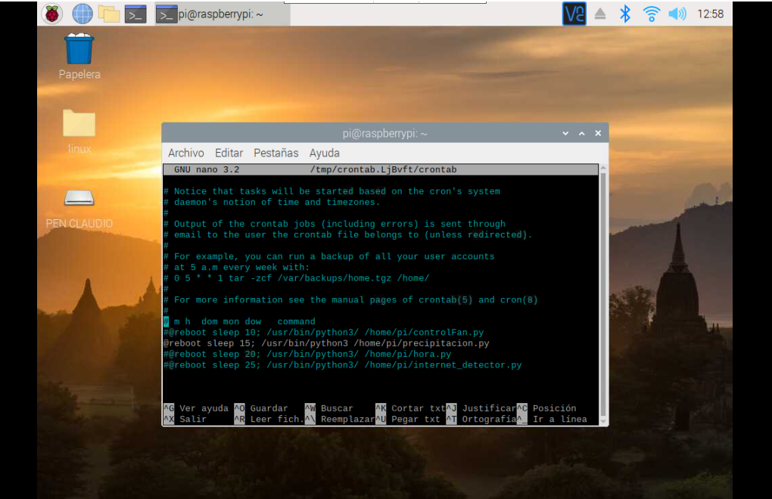Select the PEN CLAUDIO drive icon
Viewport: 772px width, 499px height.
point(79,198)
